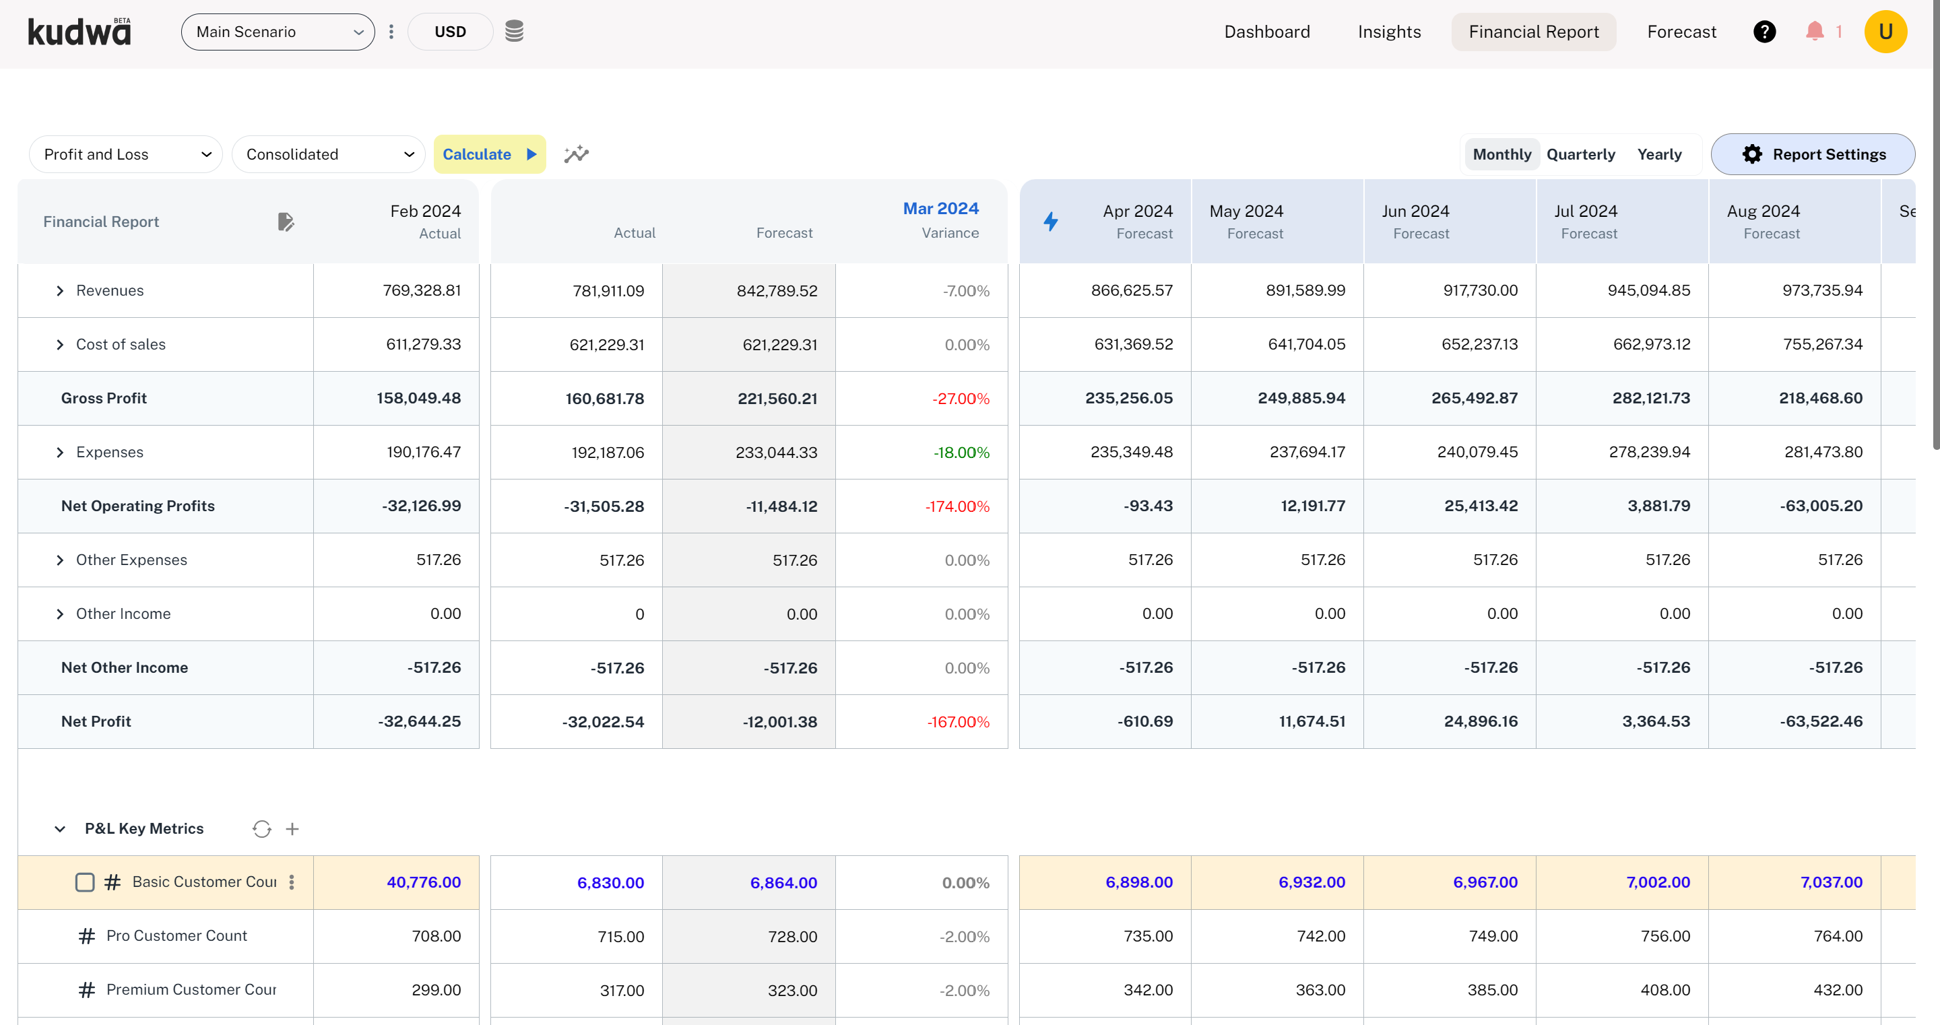This screenshot has width=1940, height=1025.
Task: Open Report Settings
Action: (1813, 154)
